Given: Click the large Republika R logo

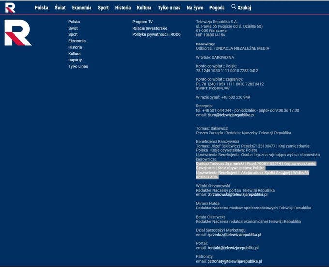Looking at the screenshot, I should coord(18,33).
